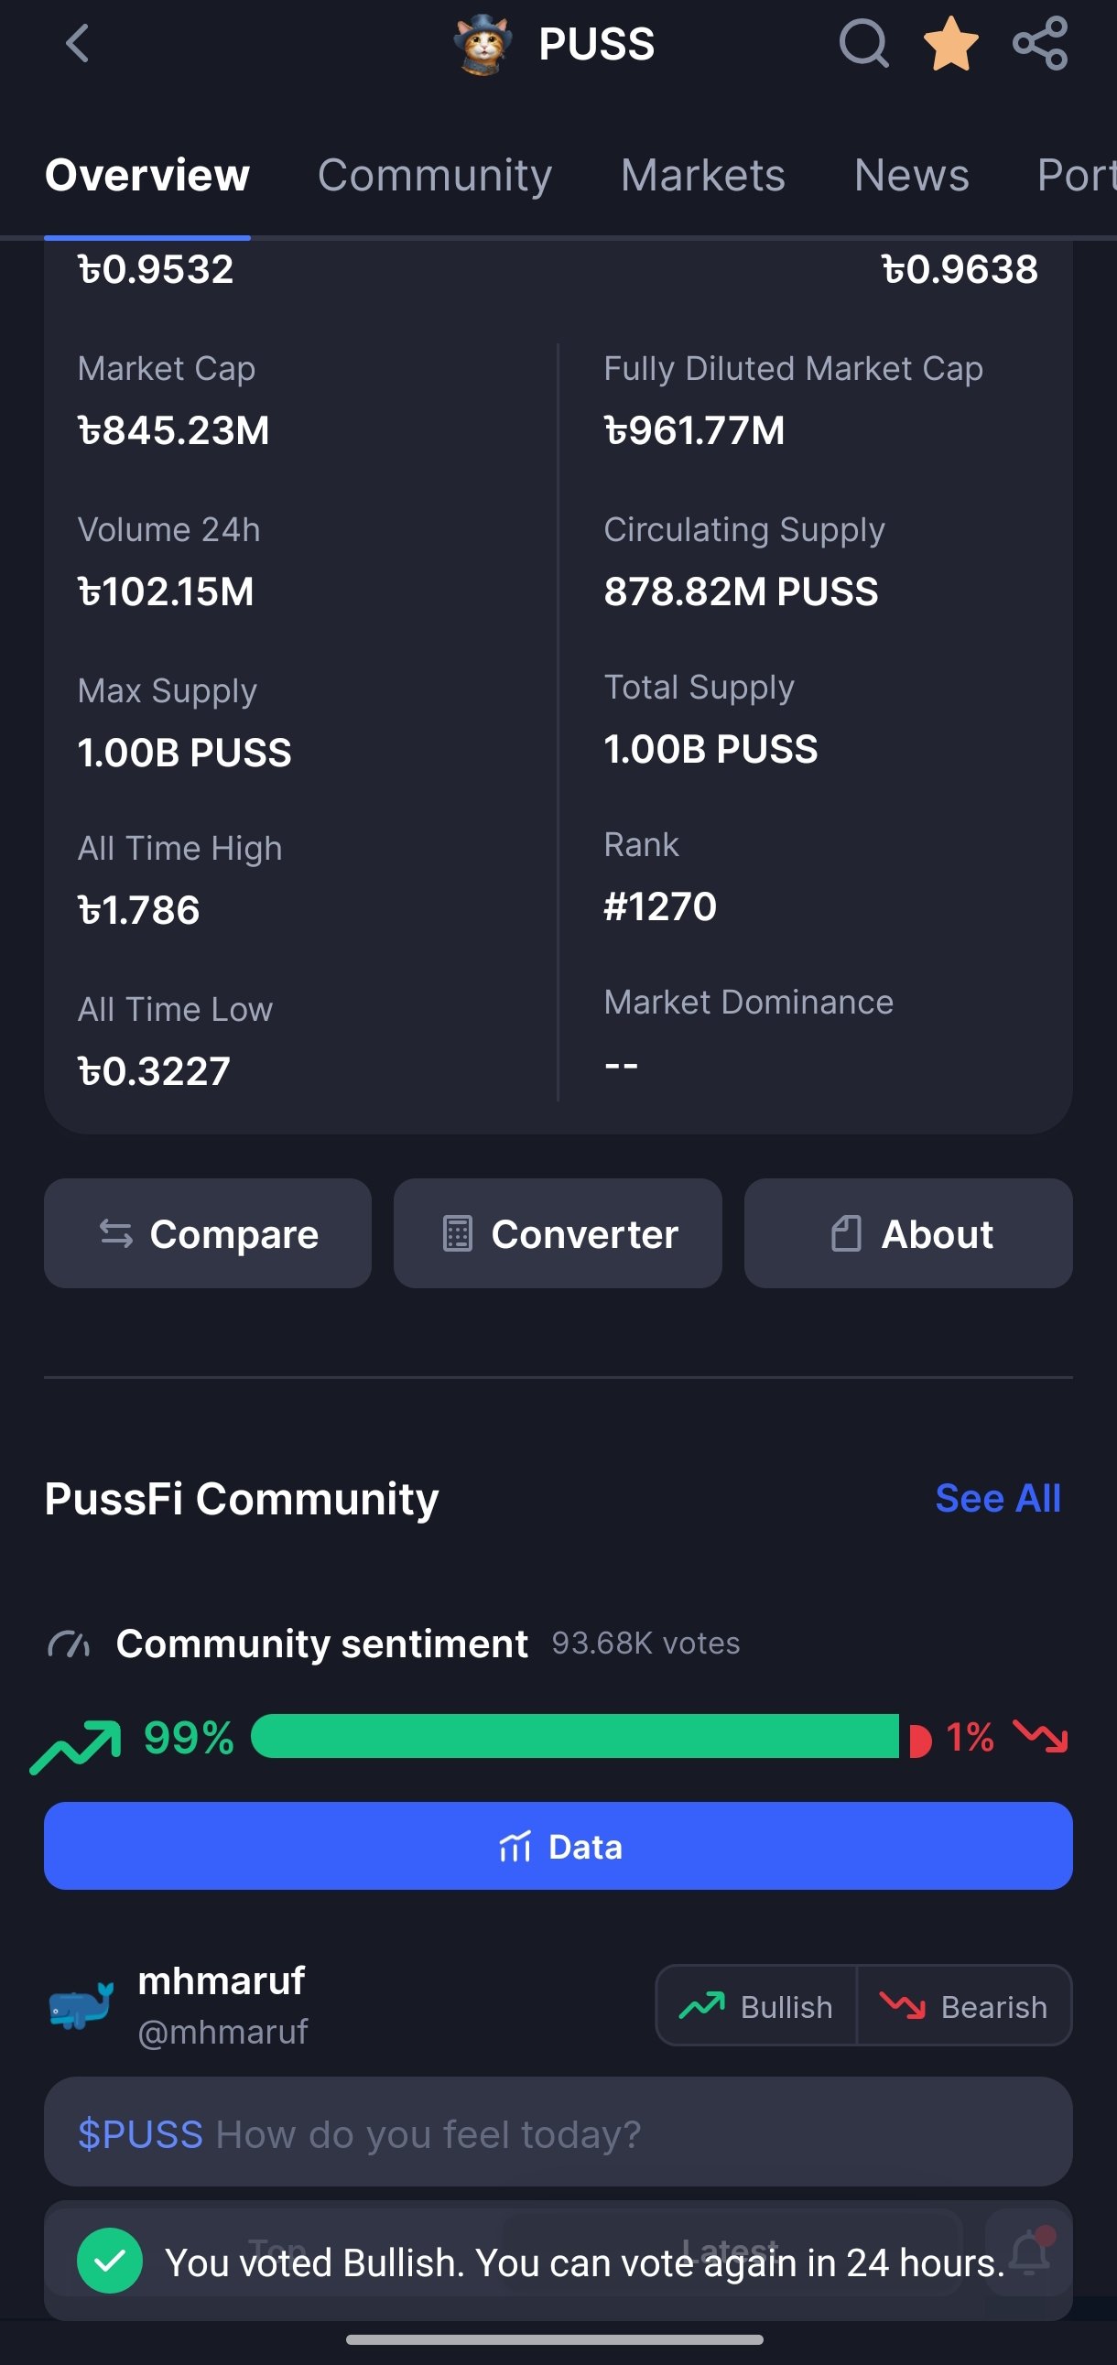1117x2365 pixels.
Task: Tap the PUSS cat logo
Action: pyautogui.click(x=483, y=44)
